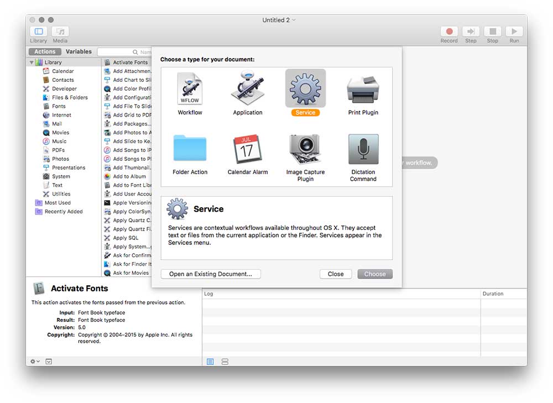Select the Activate Fonts action row
Screen dimensions: 553x403
click(127, 62)
